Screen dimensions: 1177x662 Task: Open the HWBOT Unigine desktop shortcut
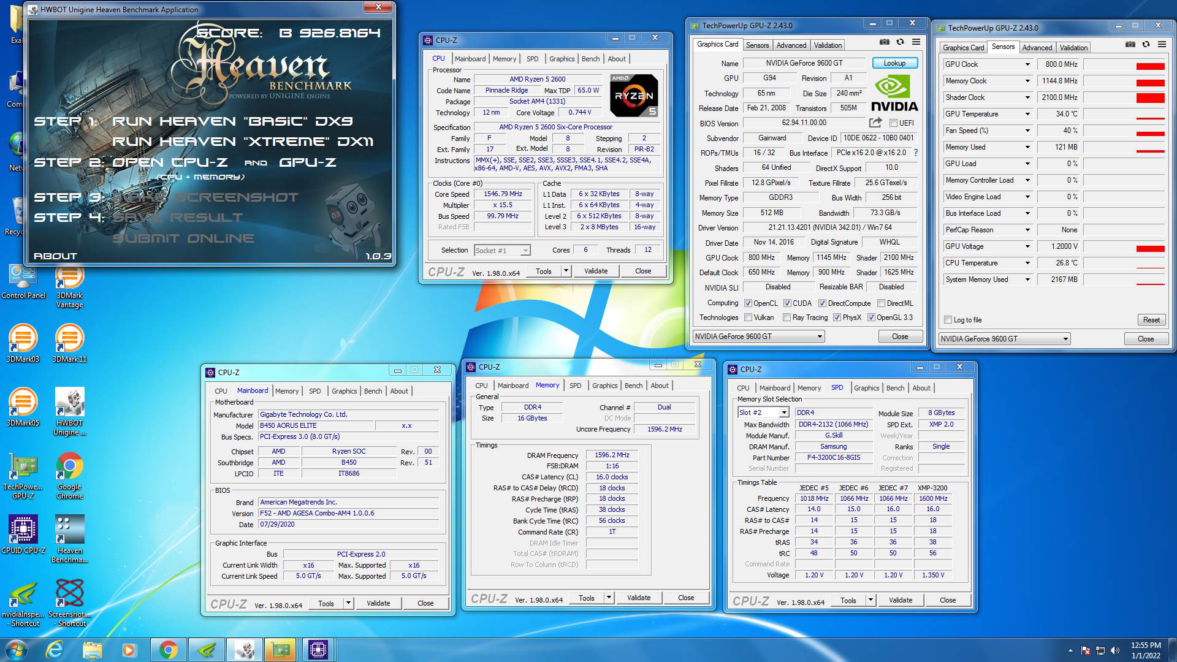tap(69, 412)
